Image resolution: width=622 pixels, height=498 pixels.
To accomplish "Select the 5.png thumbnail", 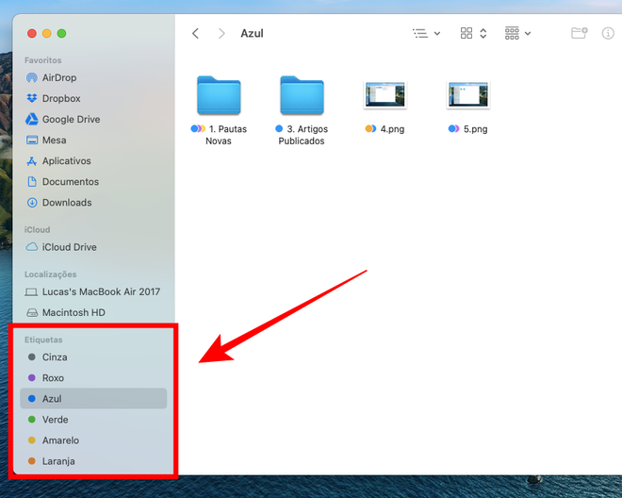I will point(468,95).
